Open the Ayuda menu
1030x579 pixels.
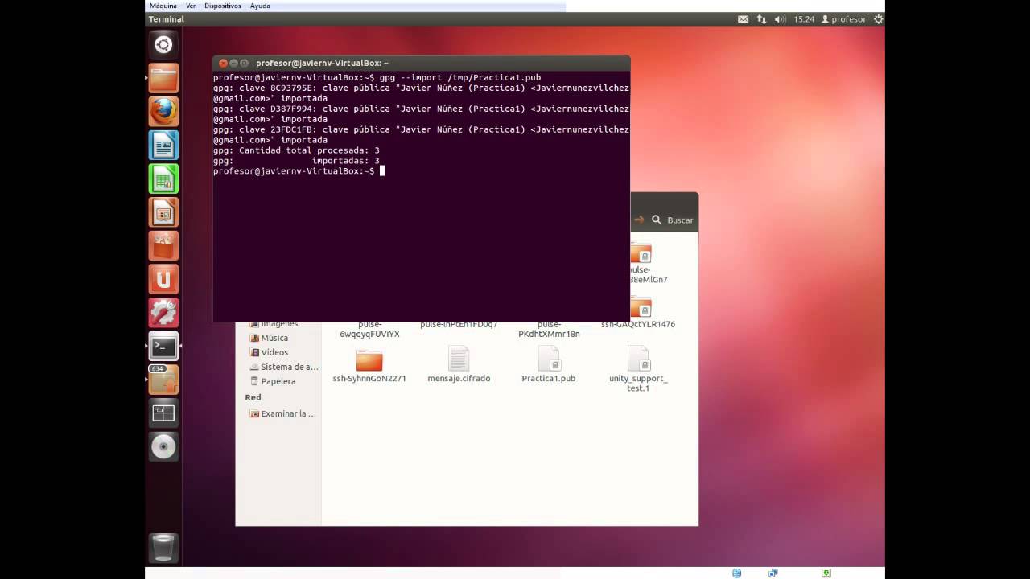point(260,6)
